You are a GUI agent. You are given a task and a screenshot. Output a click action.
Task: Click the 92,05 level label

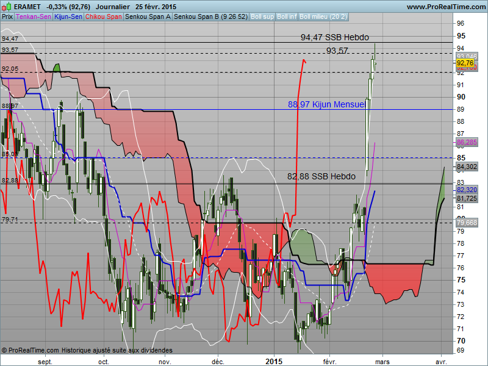tap(10, 69)
